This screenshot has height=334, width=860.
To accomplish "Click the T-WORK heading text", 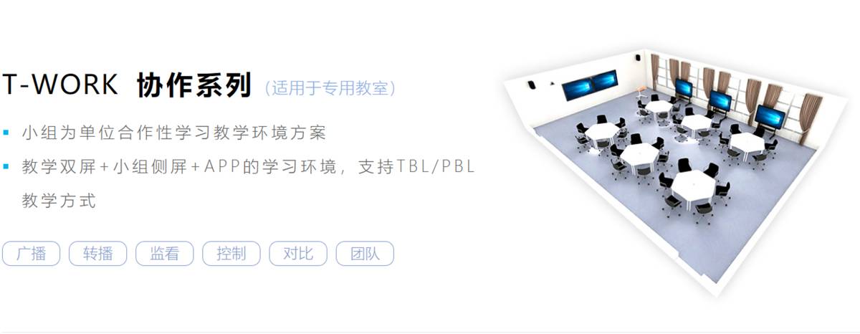I will pos(59,85).
